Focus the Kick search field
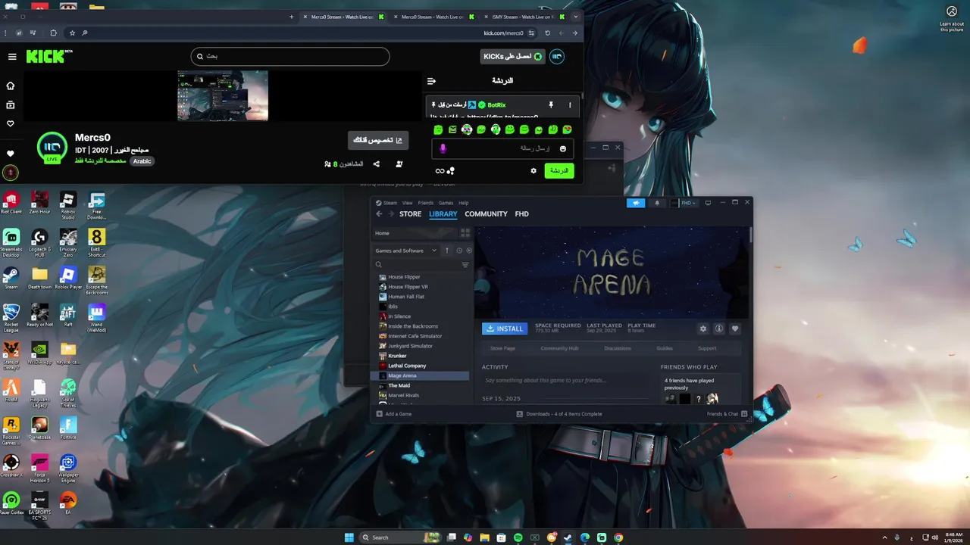Image resolution: width=970 pixels, height=545 pixels. coord(290,56)
